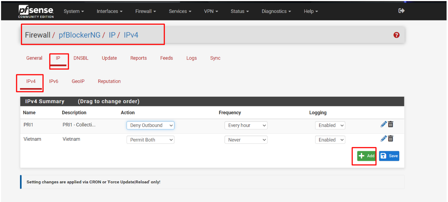Open the Firewall menu
448x202 pixels.
[x=146, y=11]
